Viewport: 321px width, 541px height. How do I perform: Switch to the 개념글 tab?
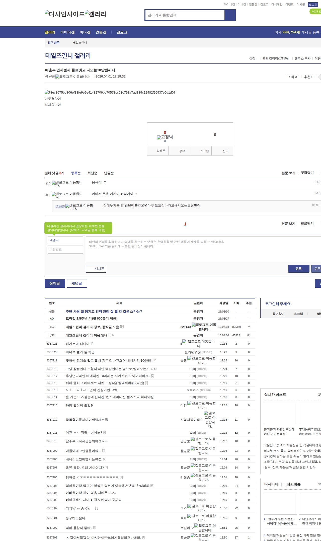coord(77,283)
